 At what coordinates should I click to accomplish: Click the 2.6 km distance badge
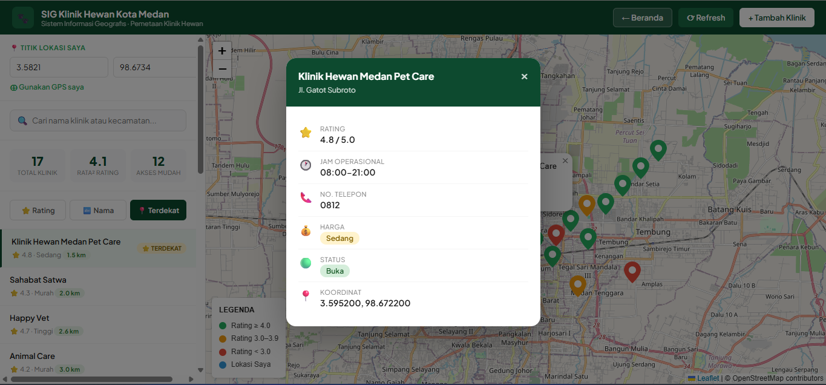click(x=69, y=331)
